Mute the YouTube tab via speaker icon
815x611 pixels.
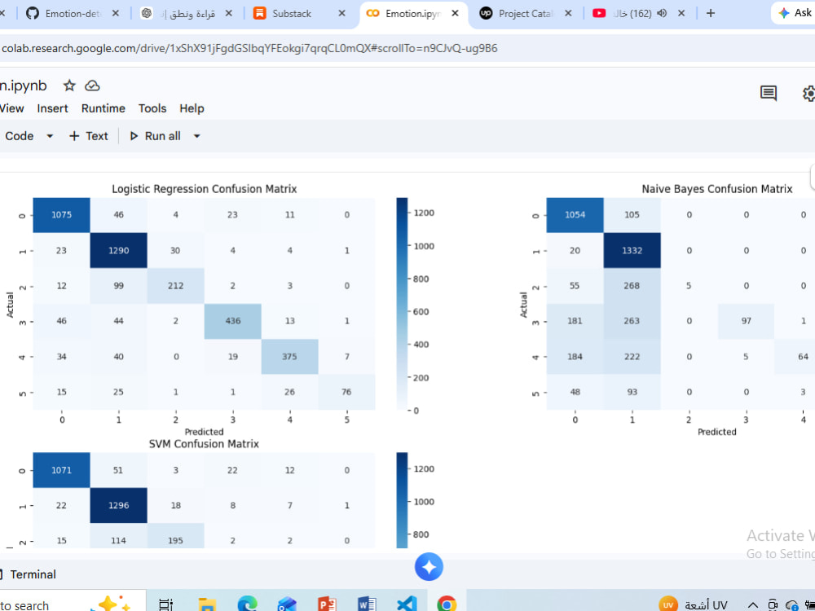pyautogui.click(x=662, y=14)
